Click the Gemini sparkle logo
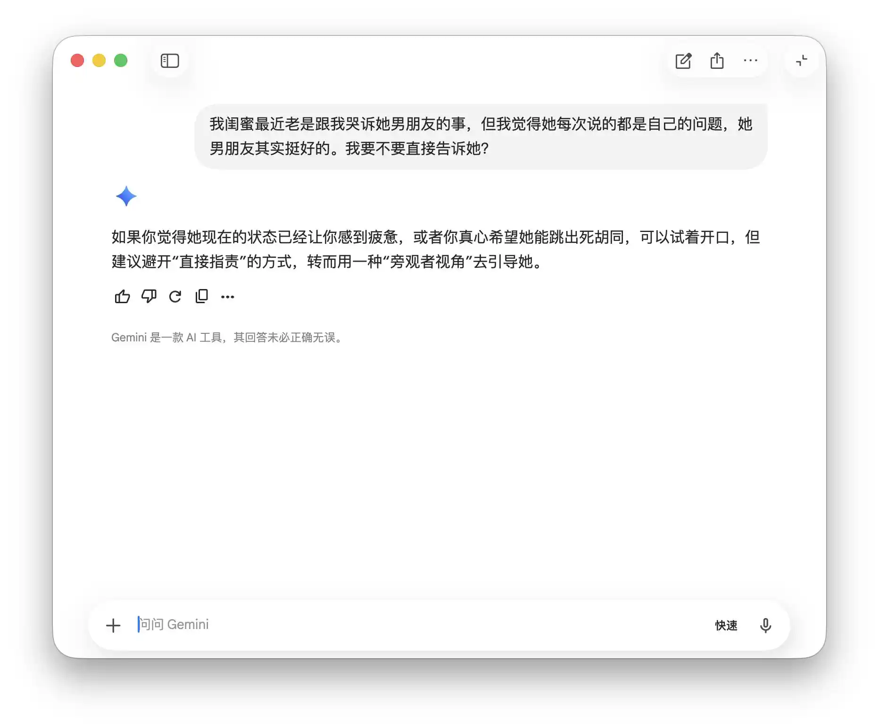The width and height of the screenshot is (879, 728). click(x=126, y=196)
